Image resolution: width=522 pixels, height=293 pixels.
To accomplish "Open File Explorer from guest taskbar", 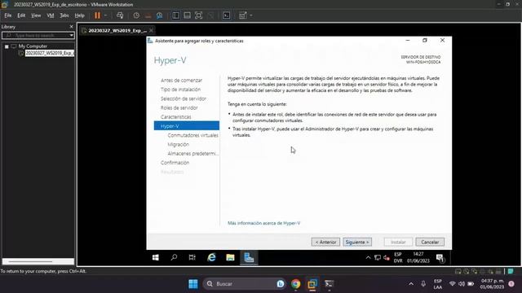I will point(230,257).
